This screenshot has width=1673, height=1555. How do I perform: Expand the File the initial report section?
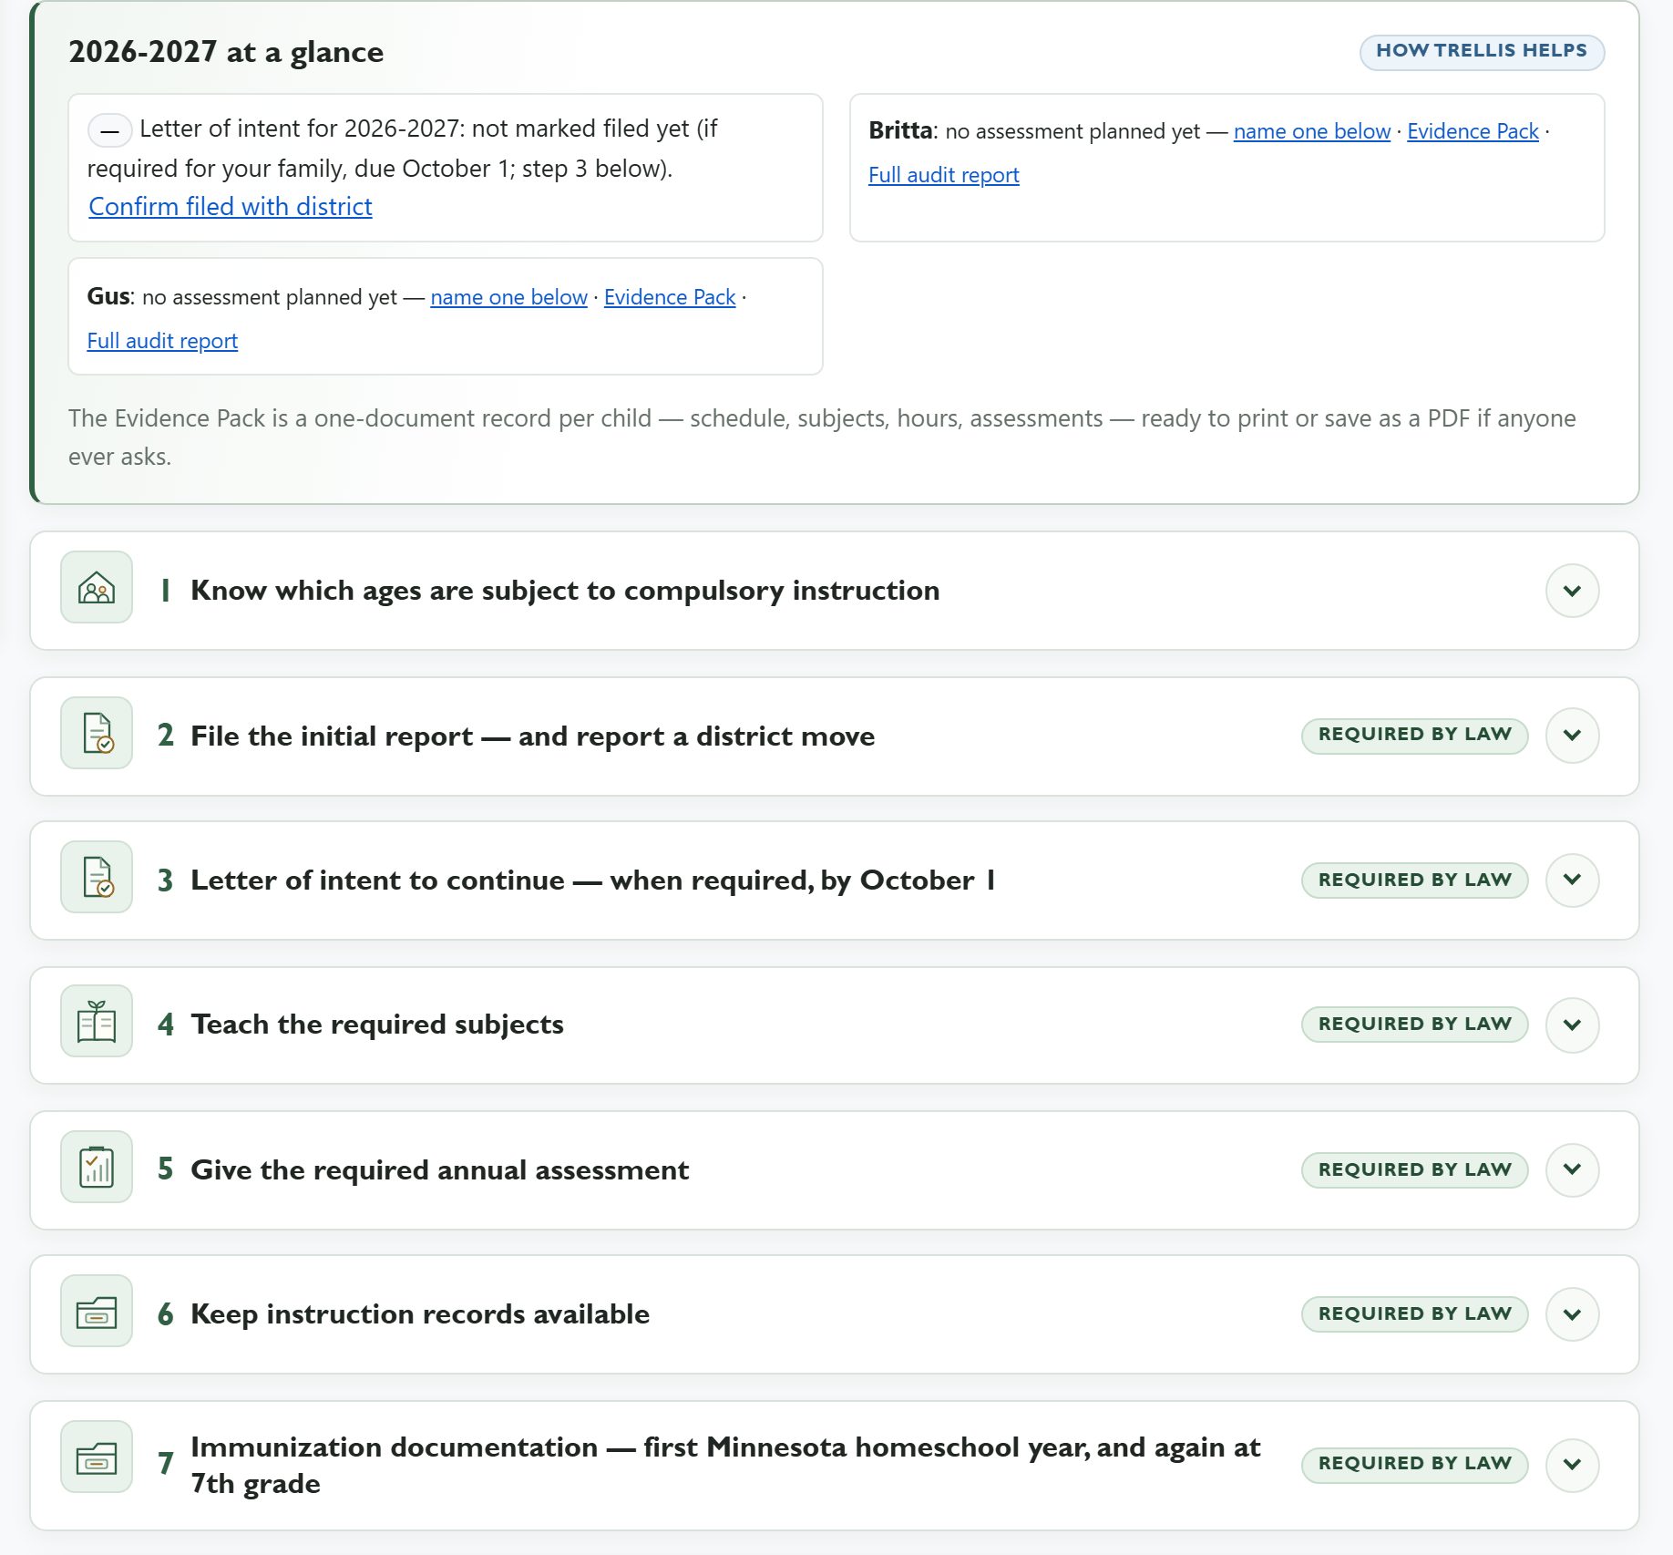click(x=1572, y=735)
